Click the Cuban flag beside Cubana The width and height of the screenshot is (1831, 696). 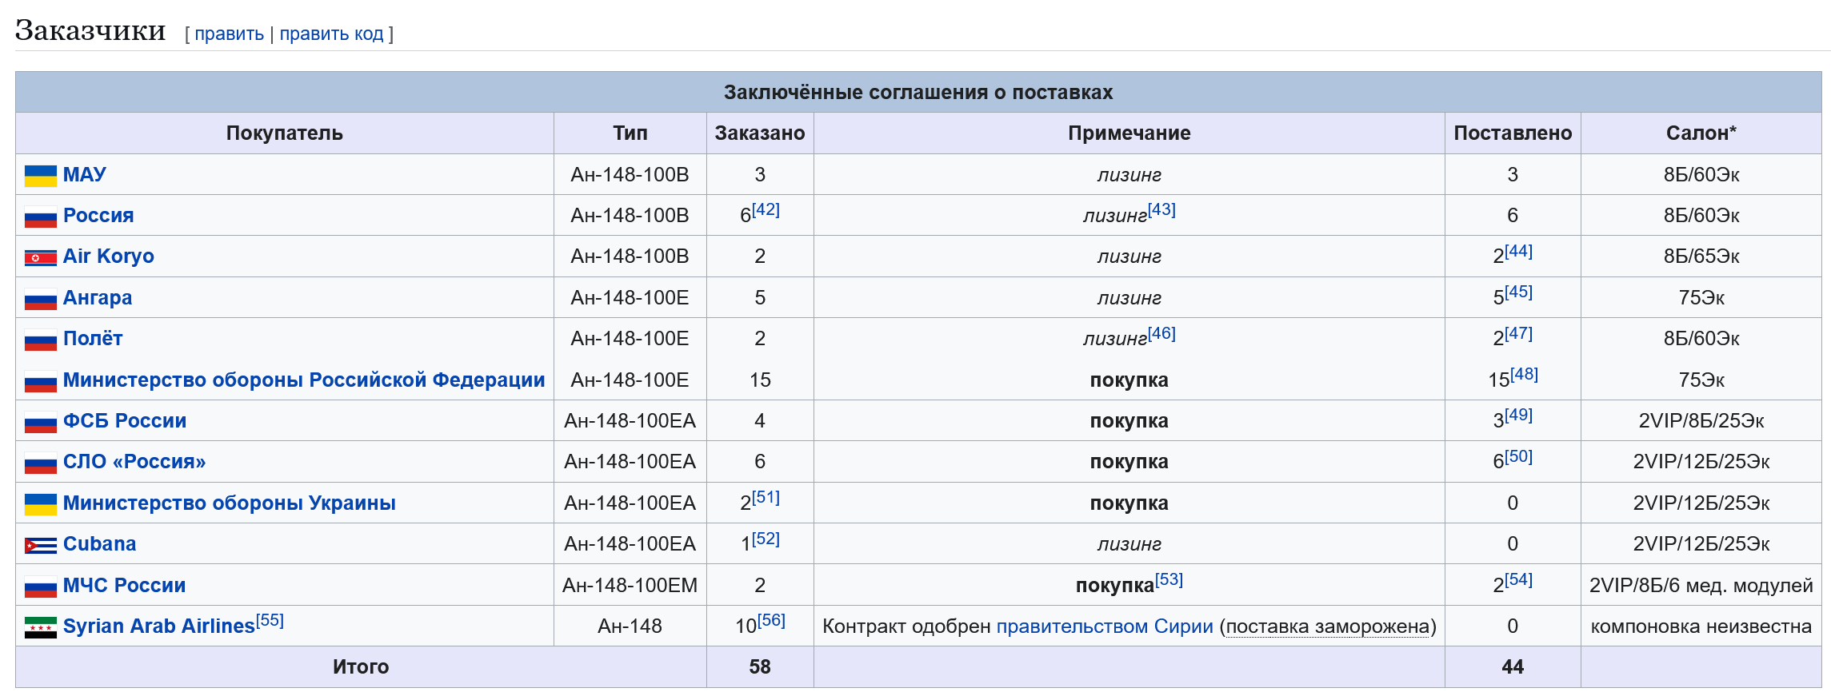[x=41, y=545]
